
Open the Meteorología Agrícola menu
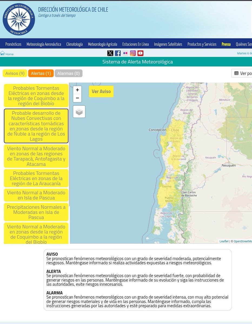102,44
